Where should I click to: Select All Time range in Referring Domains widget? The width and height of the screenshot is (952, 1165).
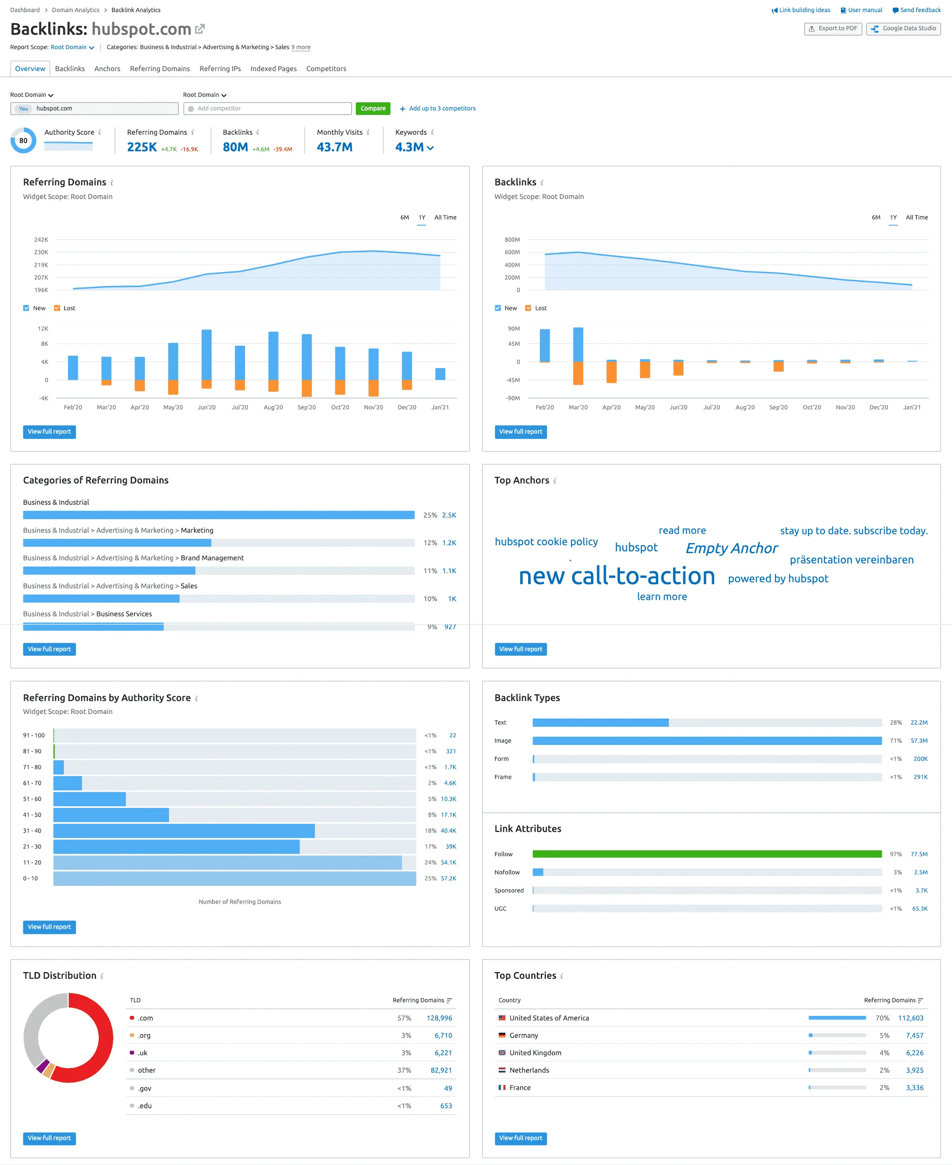point(445,217)
